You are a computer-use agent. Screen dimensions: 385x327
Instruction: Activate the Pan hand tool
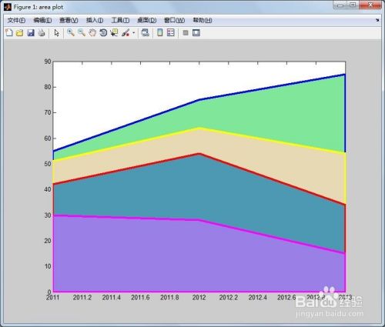[x=92, y=32]
